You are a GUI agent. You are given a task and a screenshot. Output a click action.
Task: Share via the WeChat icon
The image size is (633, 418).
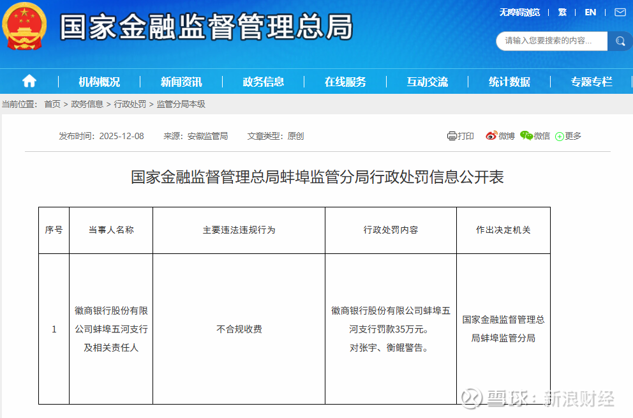click(x=526, y=136)
